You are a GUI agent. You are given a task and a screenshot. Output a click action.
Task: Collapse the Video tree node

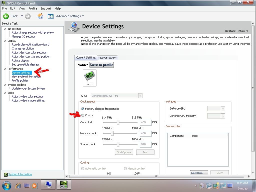(5, 93)
